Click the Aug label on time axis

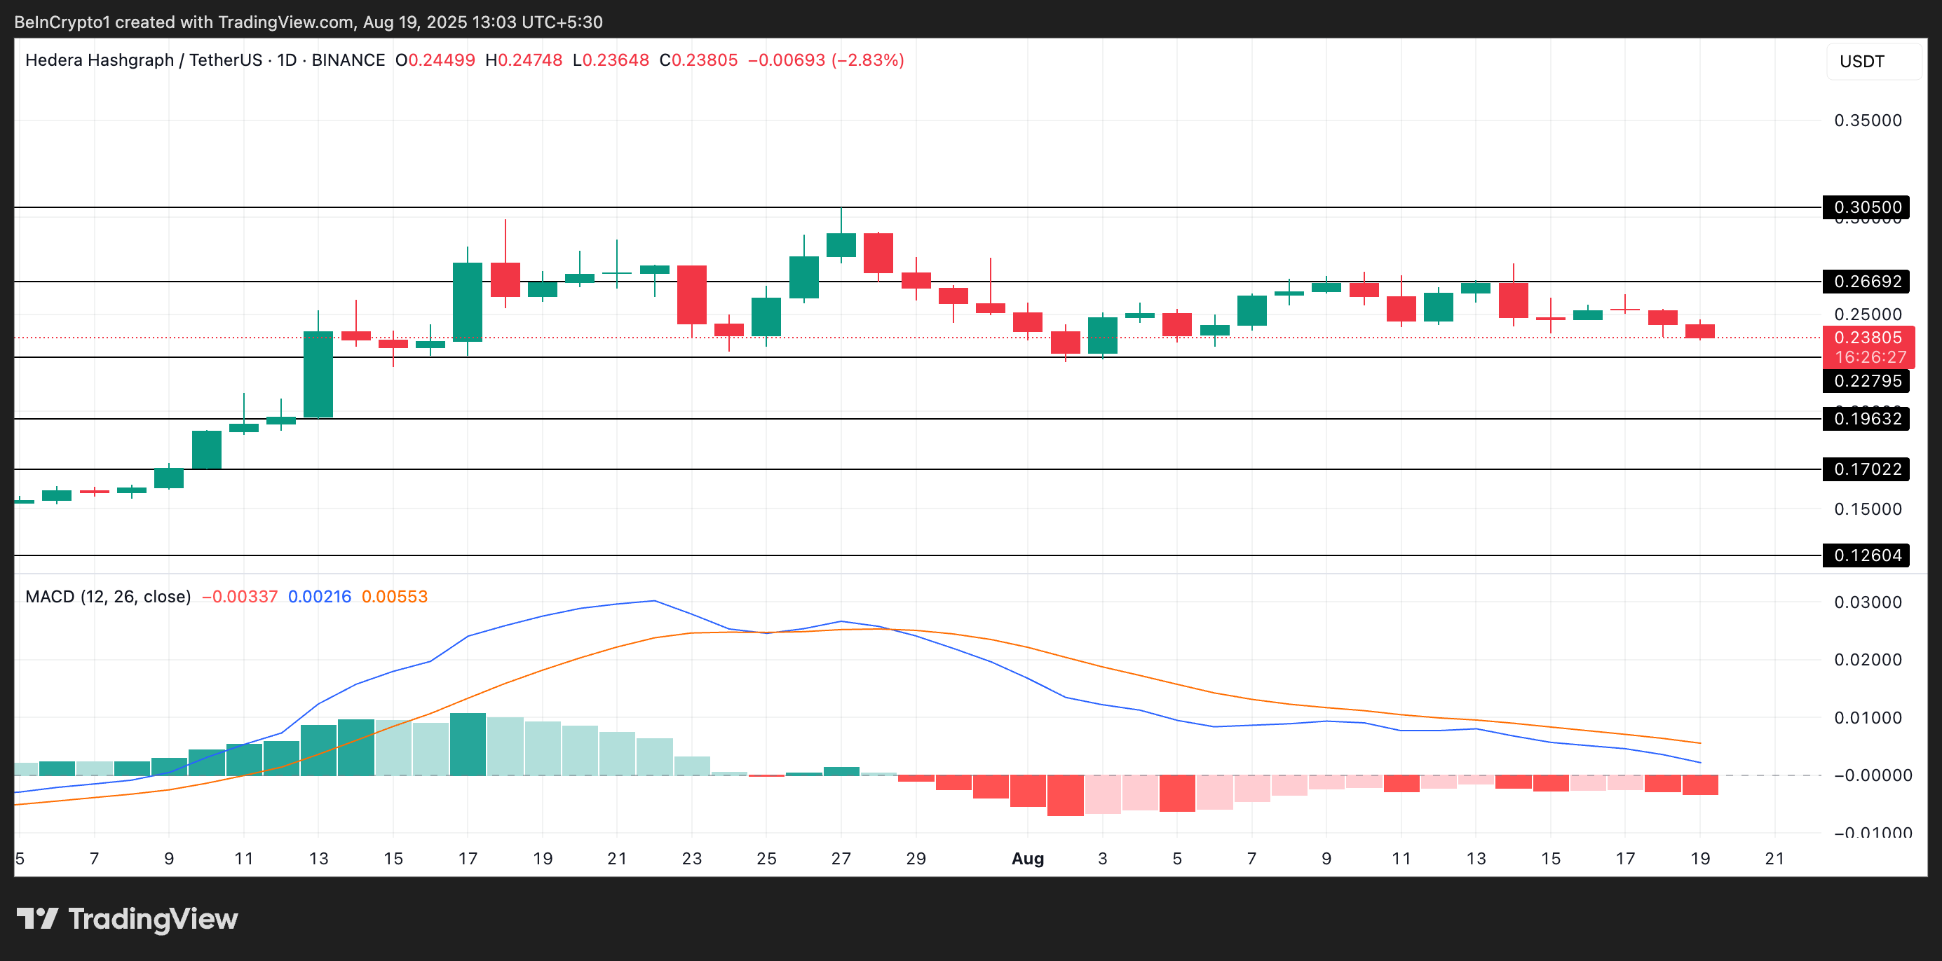click(1028, 859)
